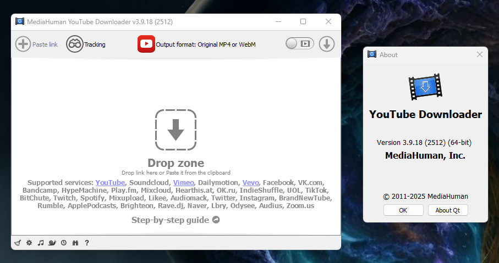Click the About Qt button
This screenshot has height=263, width=499.
[x=448, y=210]
